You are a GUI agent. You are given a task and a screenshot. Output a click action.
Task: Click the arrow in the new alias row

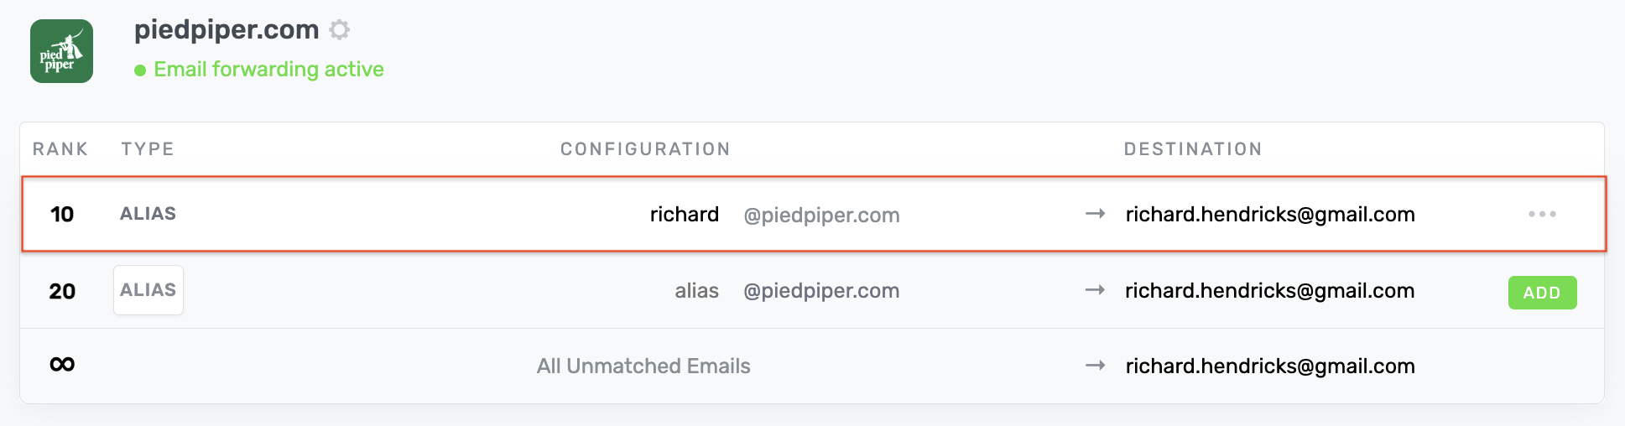pyautogui.click(x=1095, y=290)
